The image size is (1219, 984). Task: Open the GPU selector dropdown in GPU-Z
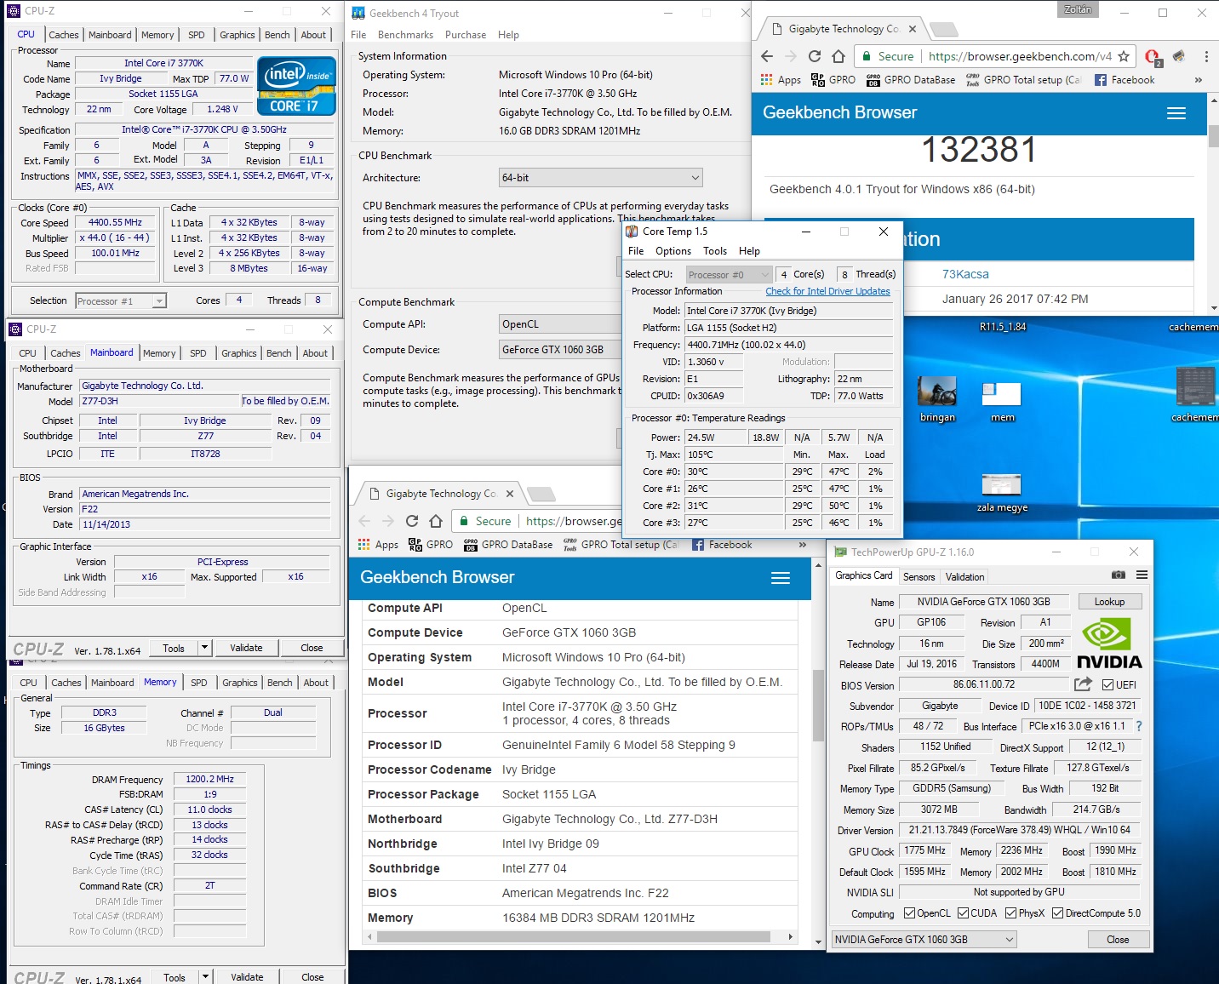tap(924, 940)
